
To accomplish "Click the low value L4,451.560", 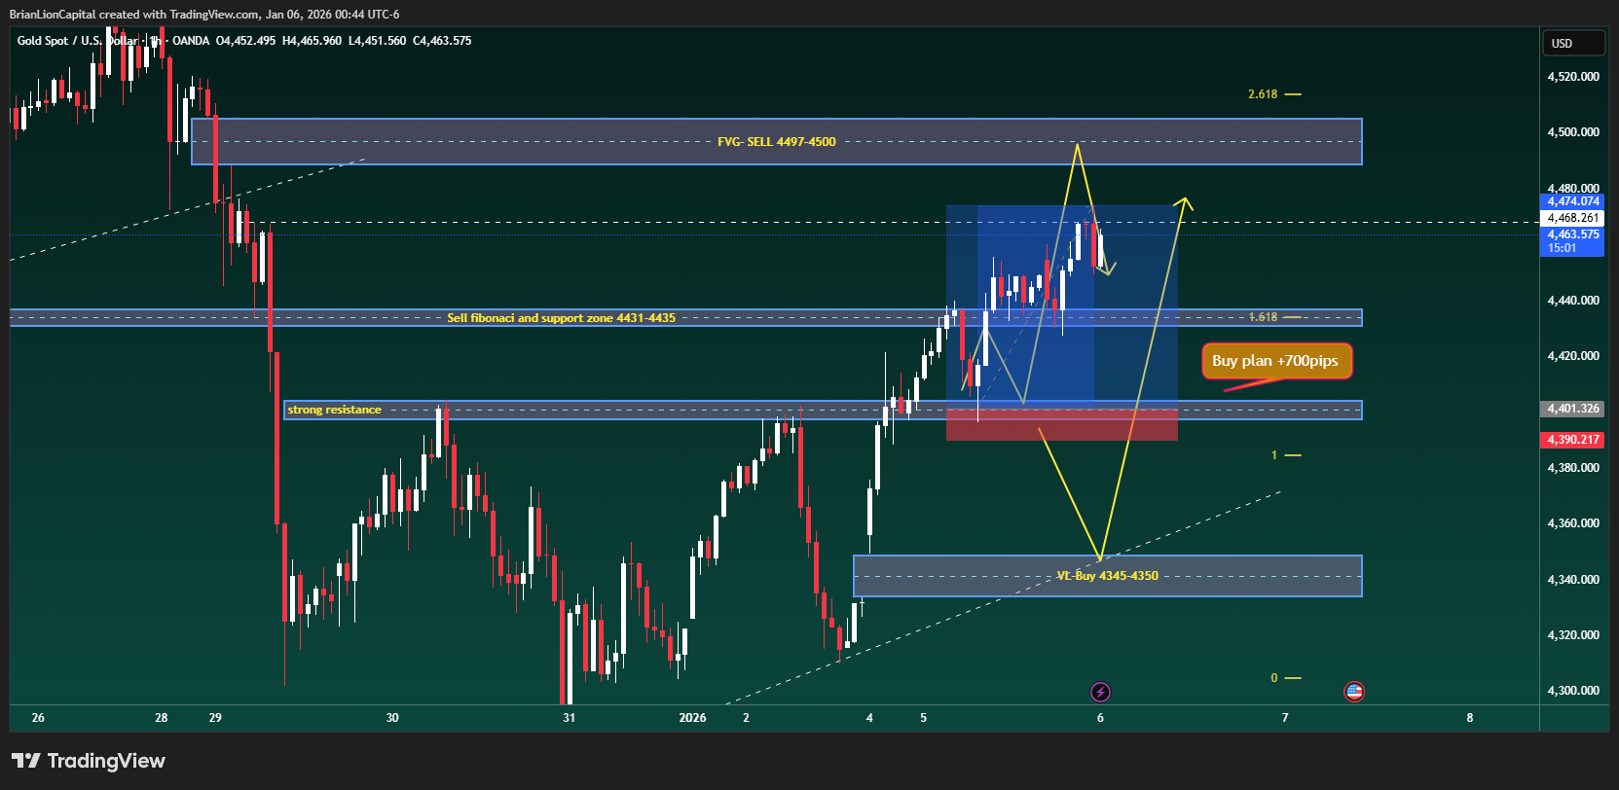I will click(378, 41).
